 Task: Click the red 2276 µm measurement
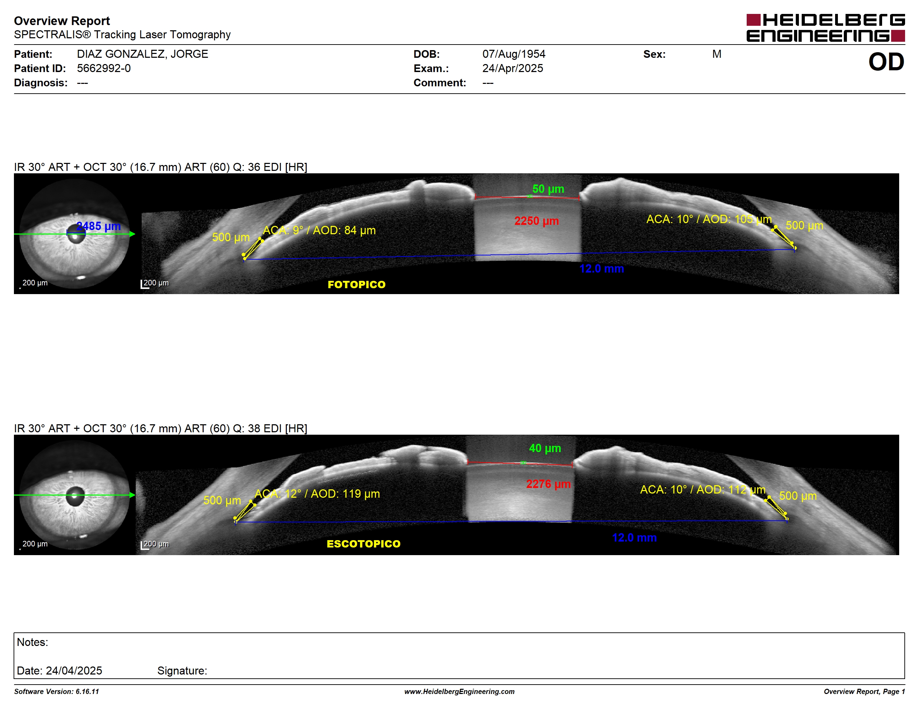(548, 484)
